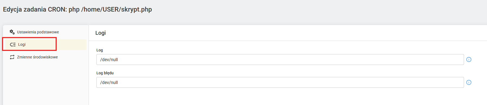Show the info tooltip for the Log field
This screenshot has height=105, width=487.
(x=469, y=59)
